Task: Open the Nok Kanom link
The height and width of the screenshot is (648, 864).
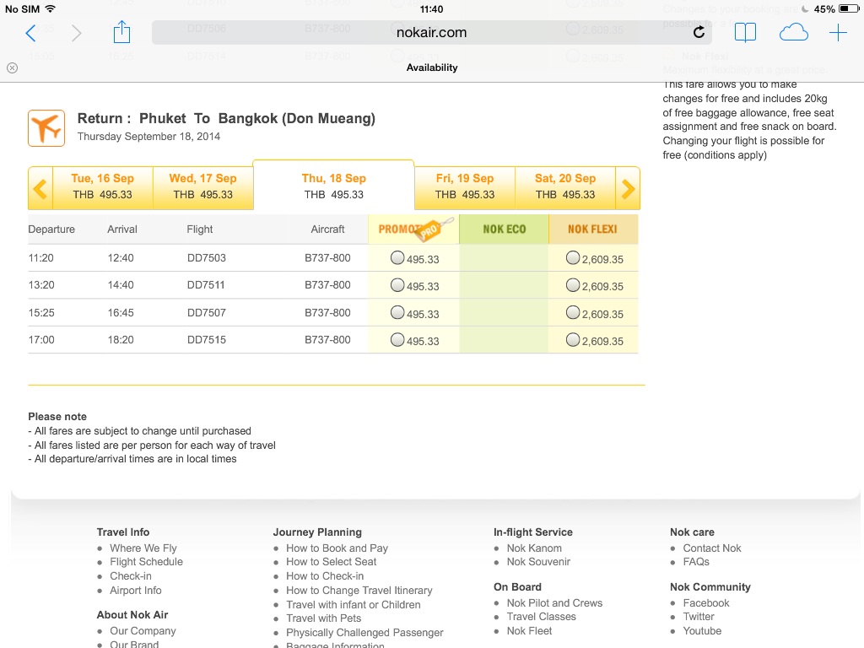Action: [x=534, y=548]
